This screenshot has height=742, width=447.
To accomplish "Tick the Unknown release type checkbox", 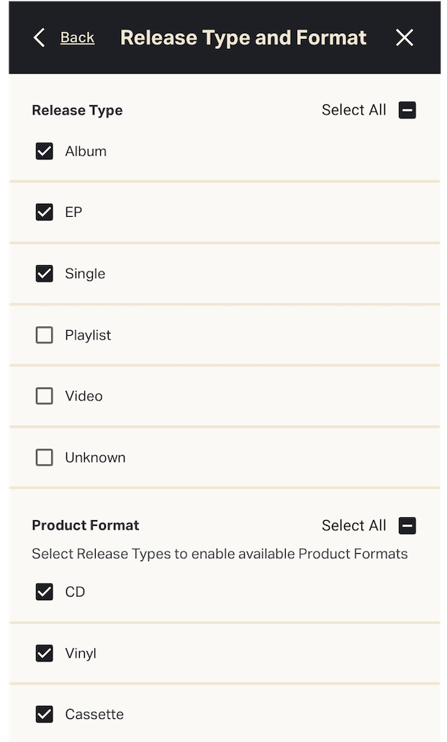I will click(x=45, y=457).
